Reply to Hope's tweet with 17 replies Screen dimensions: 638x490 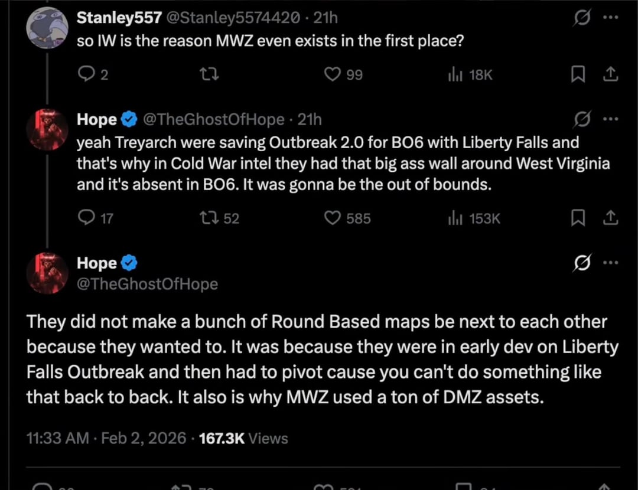coord(86,218)
